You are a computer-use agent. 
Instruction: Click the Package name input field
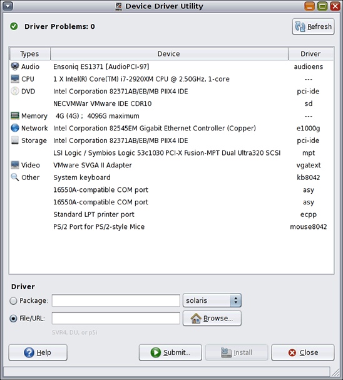point(116,300)
